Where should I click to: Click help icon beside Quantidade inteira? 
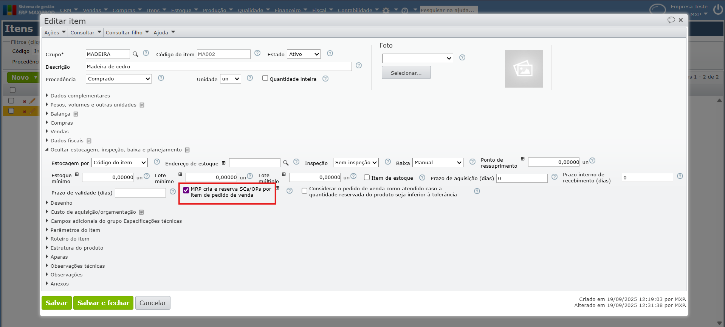[x=325, y=79]
